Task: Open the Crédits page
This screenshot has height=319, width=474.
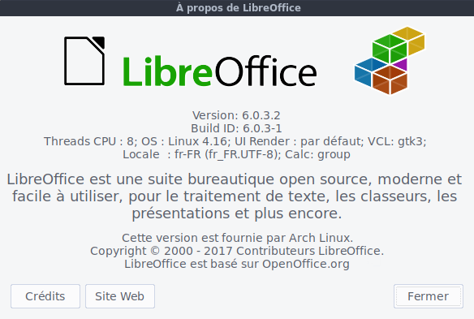Action: tap(45, 296)
